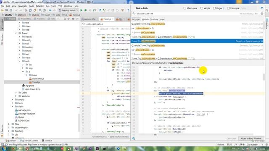Click the VCS update project icon
Viewport: 269px width, 151px height.
point(100,10)
